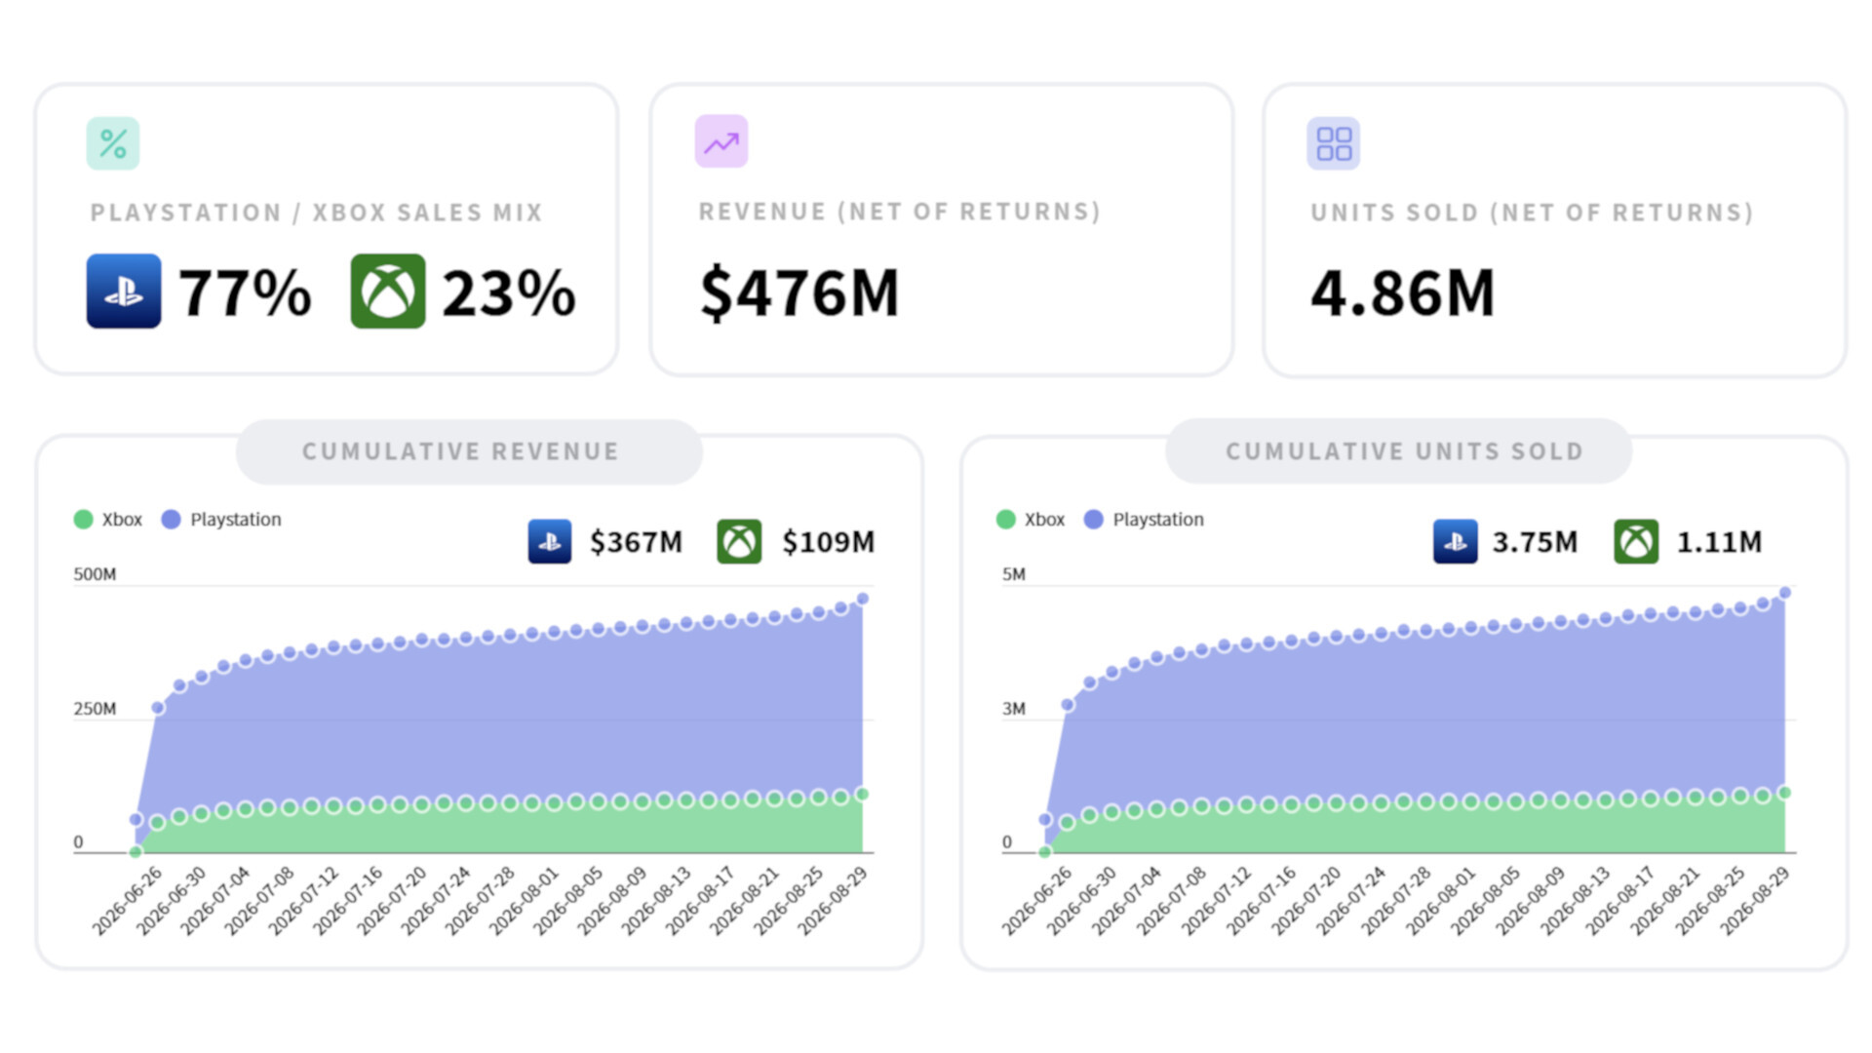Click the trend arrow icon in revenue card
Viewport: 1872px width, 1053px height.
[721, 142]
